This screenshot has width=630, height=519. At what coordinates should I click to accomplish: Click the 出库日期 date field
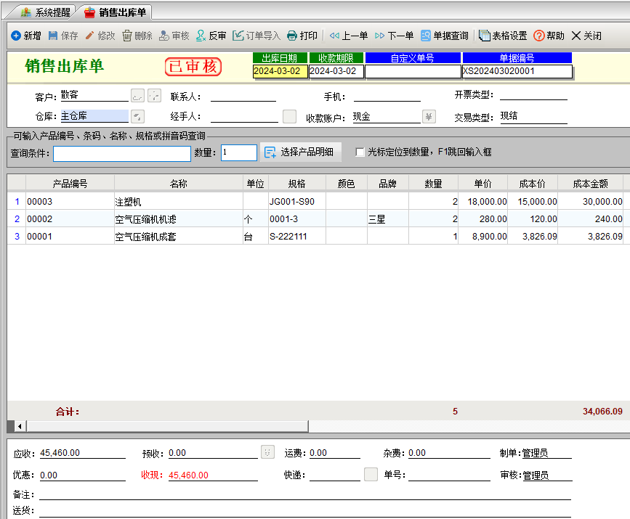click(x=280, y=71)
